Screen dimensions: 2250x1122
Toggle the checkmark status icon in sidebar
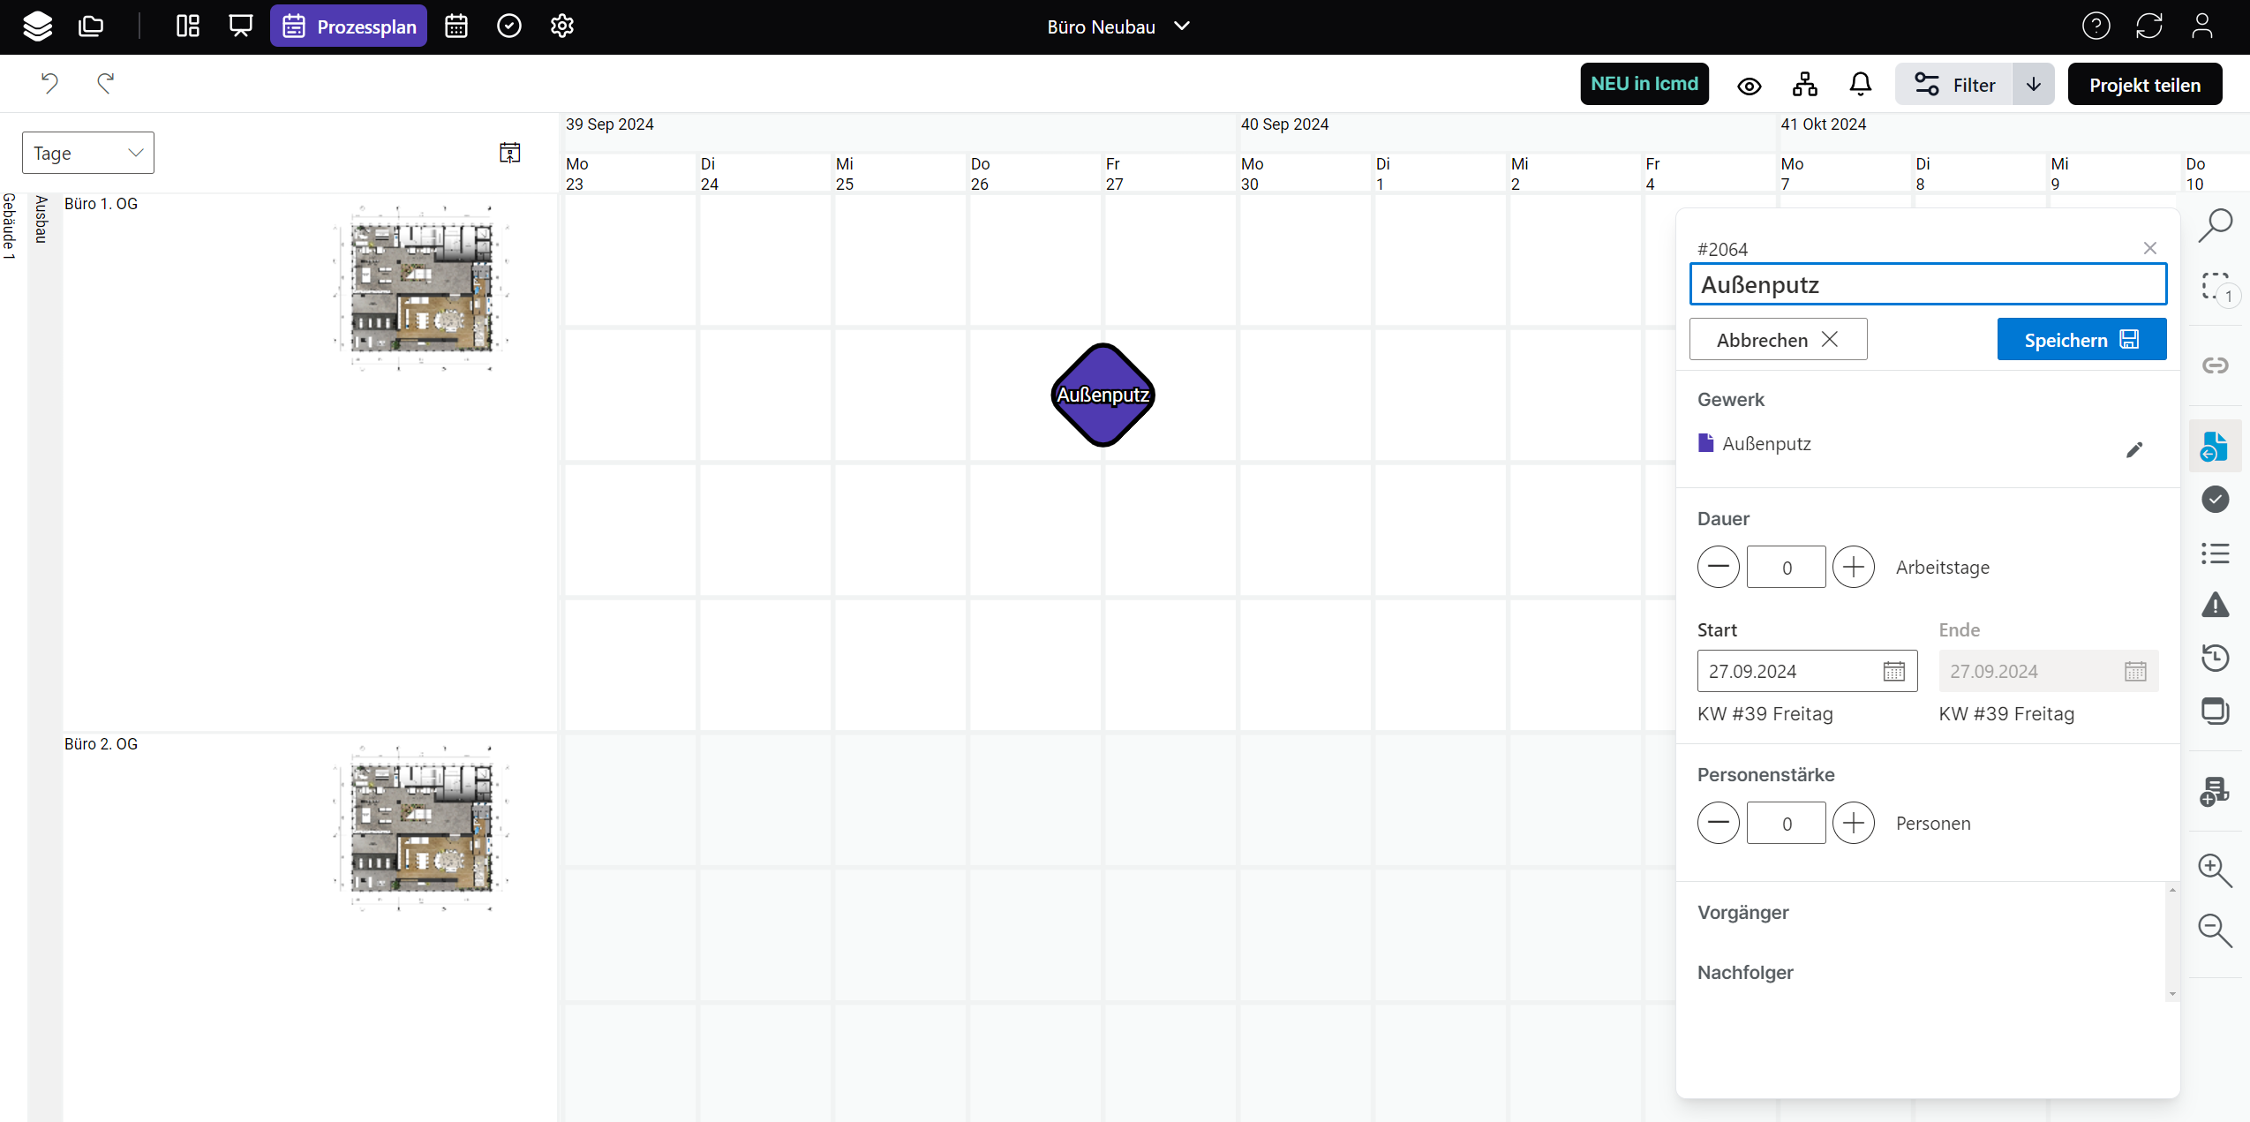coord(2215,500)
